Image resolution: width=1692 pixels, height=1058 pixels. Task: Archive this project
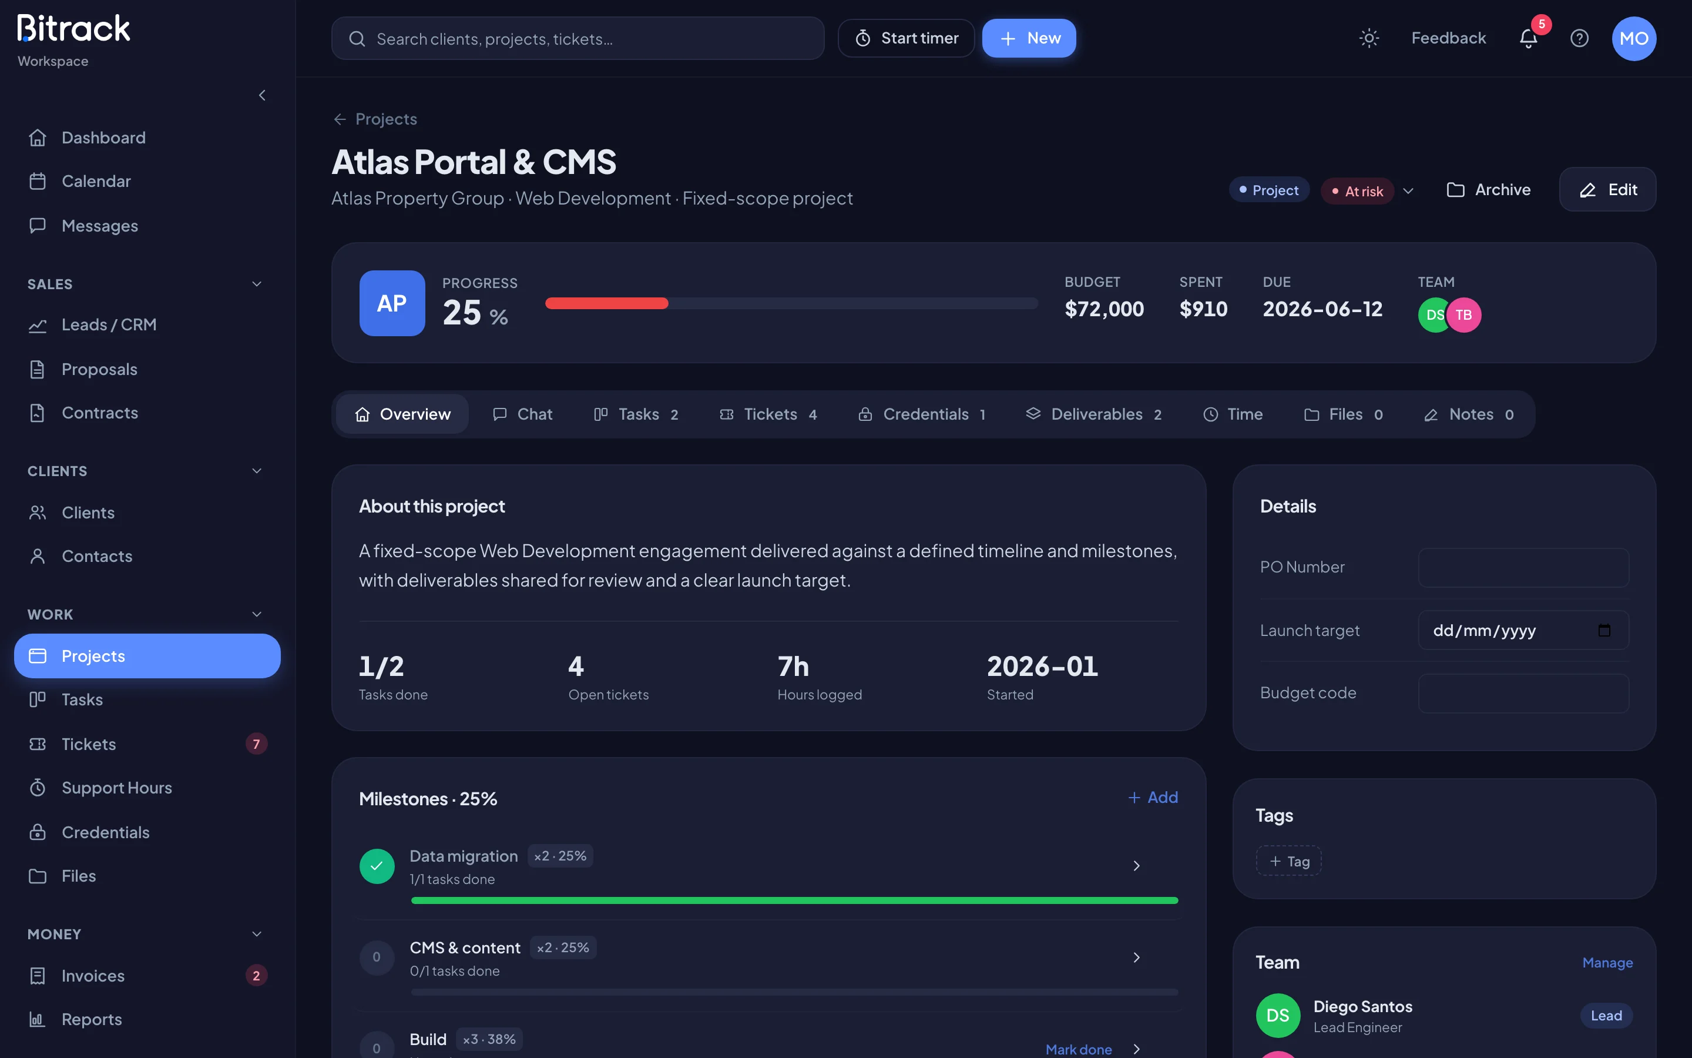1489,190
